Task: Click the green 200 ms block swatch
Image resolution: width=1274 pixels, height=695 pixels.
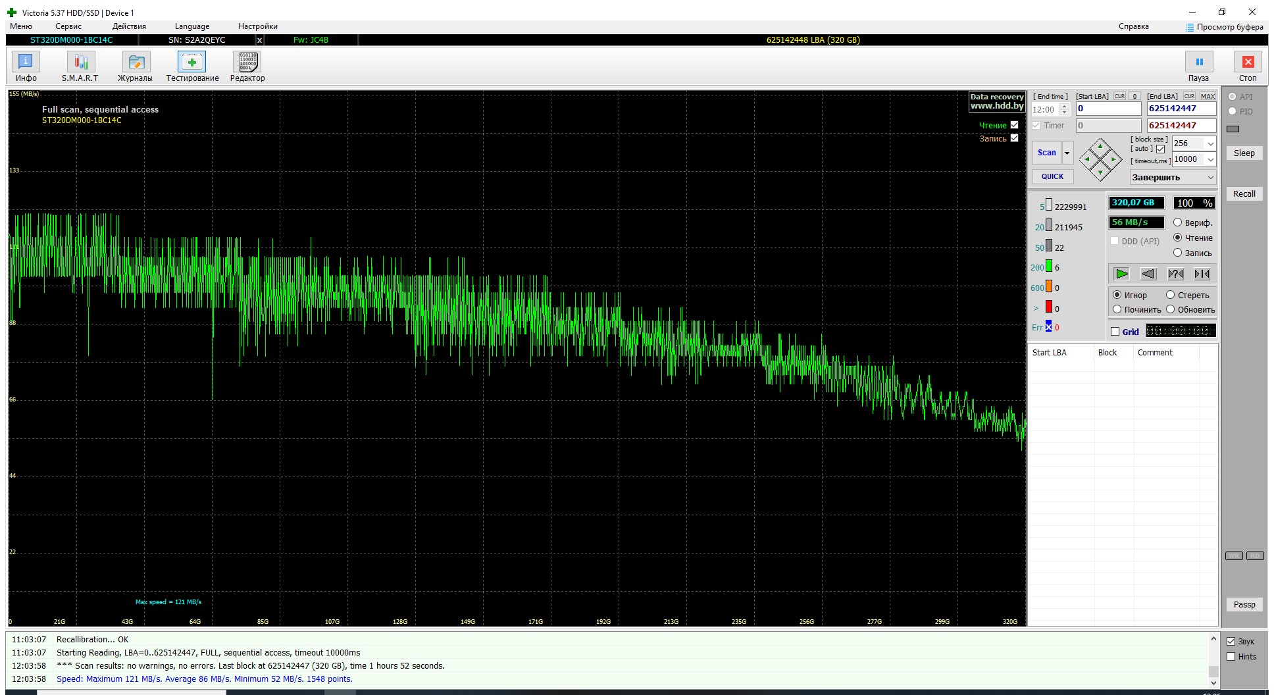Action: [x=1049, y=267]
